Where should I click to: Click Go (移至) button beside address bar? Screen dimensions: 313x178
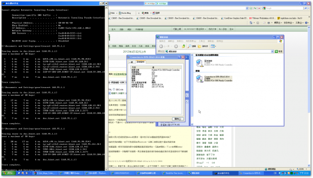pyautogui.click(x=278, y=51)
